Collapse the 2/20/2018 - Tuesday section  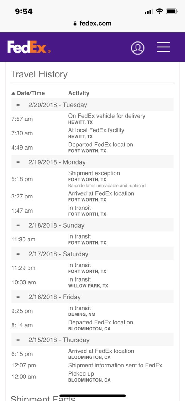tap(18, 105)
